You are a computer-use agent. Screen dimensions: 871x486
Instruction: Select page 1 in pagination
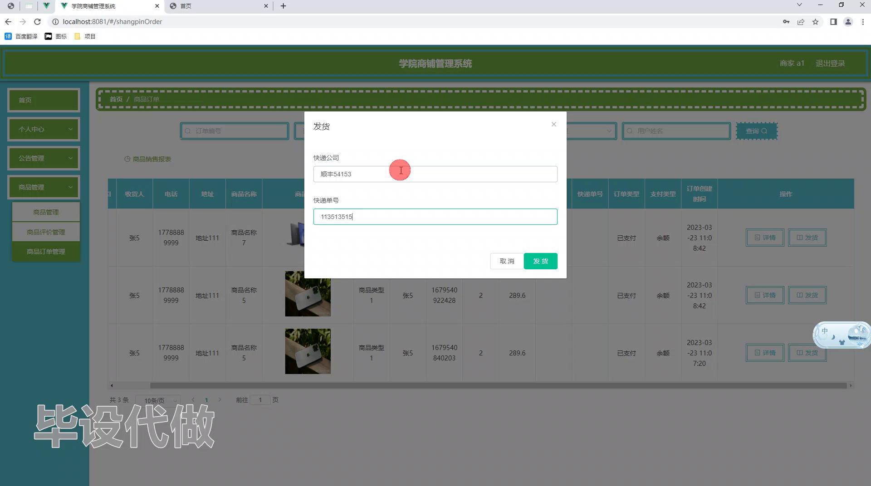(x=206, y=400)
